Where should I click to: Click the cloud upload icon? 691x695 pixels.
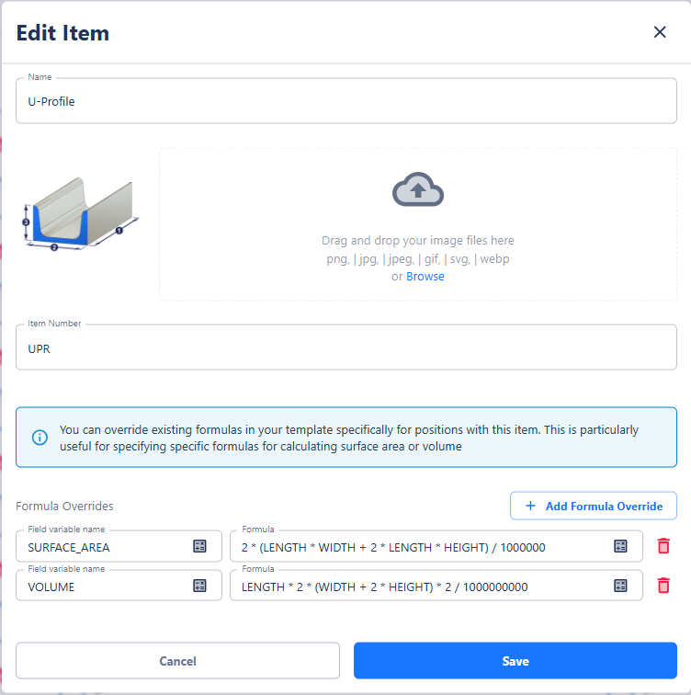pyautogui.click(x=418, y=190)
